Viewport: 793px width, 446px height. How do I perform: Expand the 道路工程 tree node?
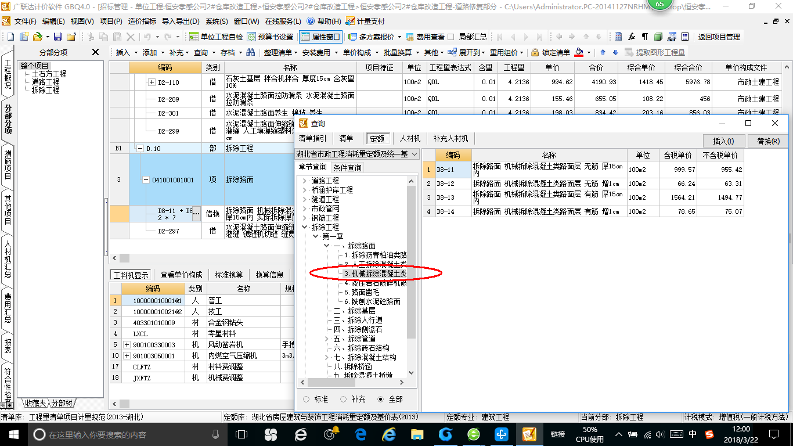coord(304,181)
